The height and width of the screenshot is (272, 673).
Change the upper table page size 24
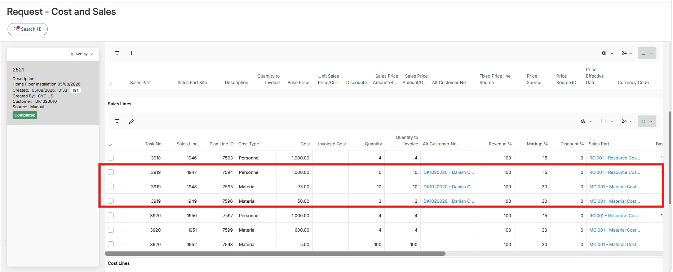pos(627,53)
